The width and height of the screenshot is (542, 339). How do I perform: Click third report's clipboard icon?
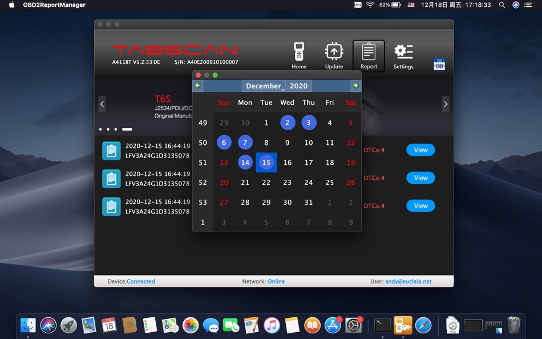coord(111,207)
